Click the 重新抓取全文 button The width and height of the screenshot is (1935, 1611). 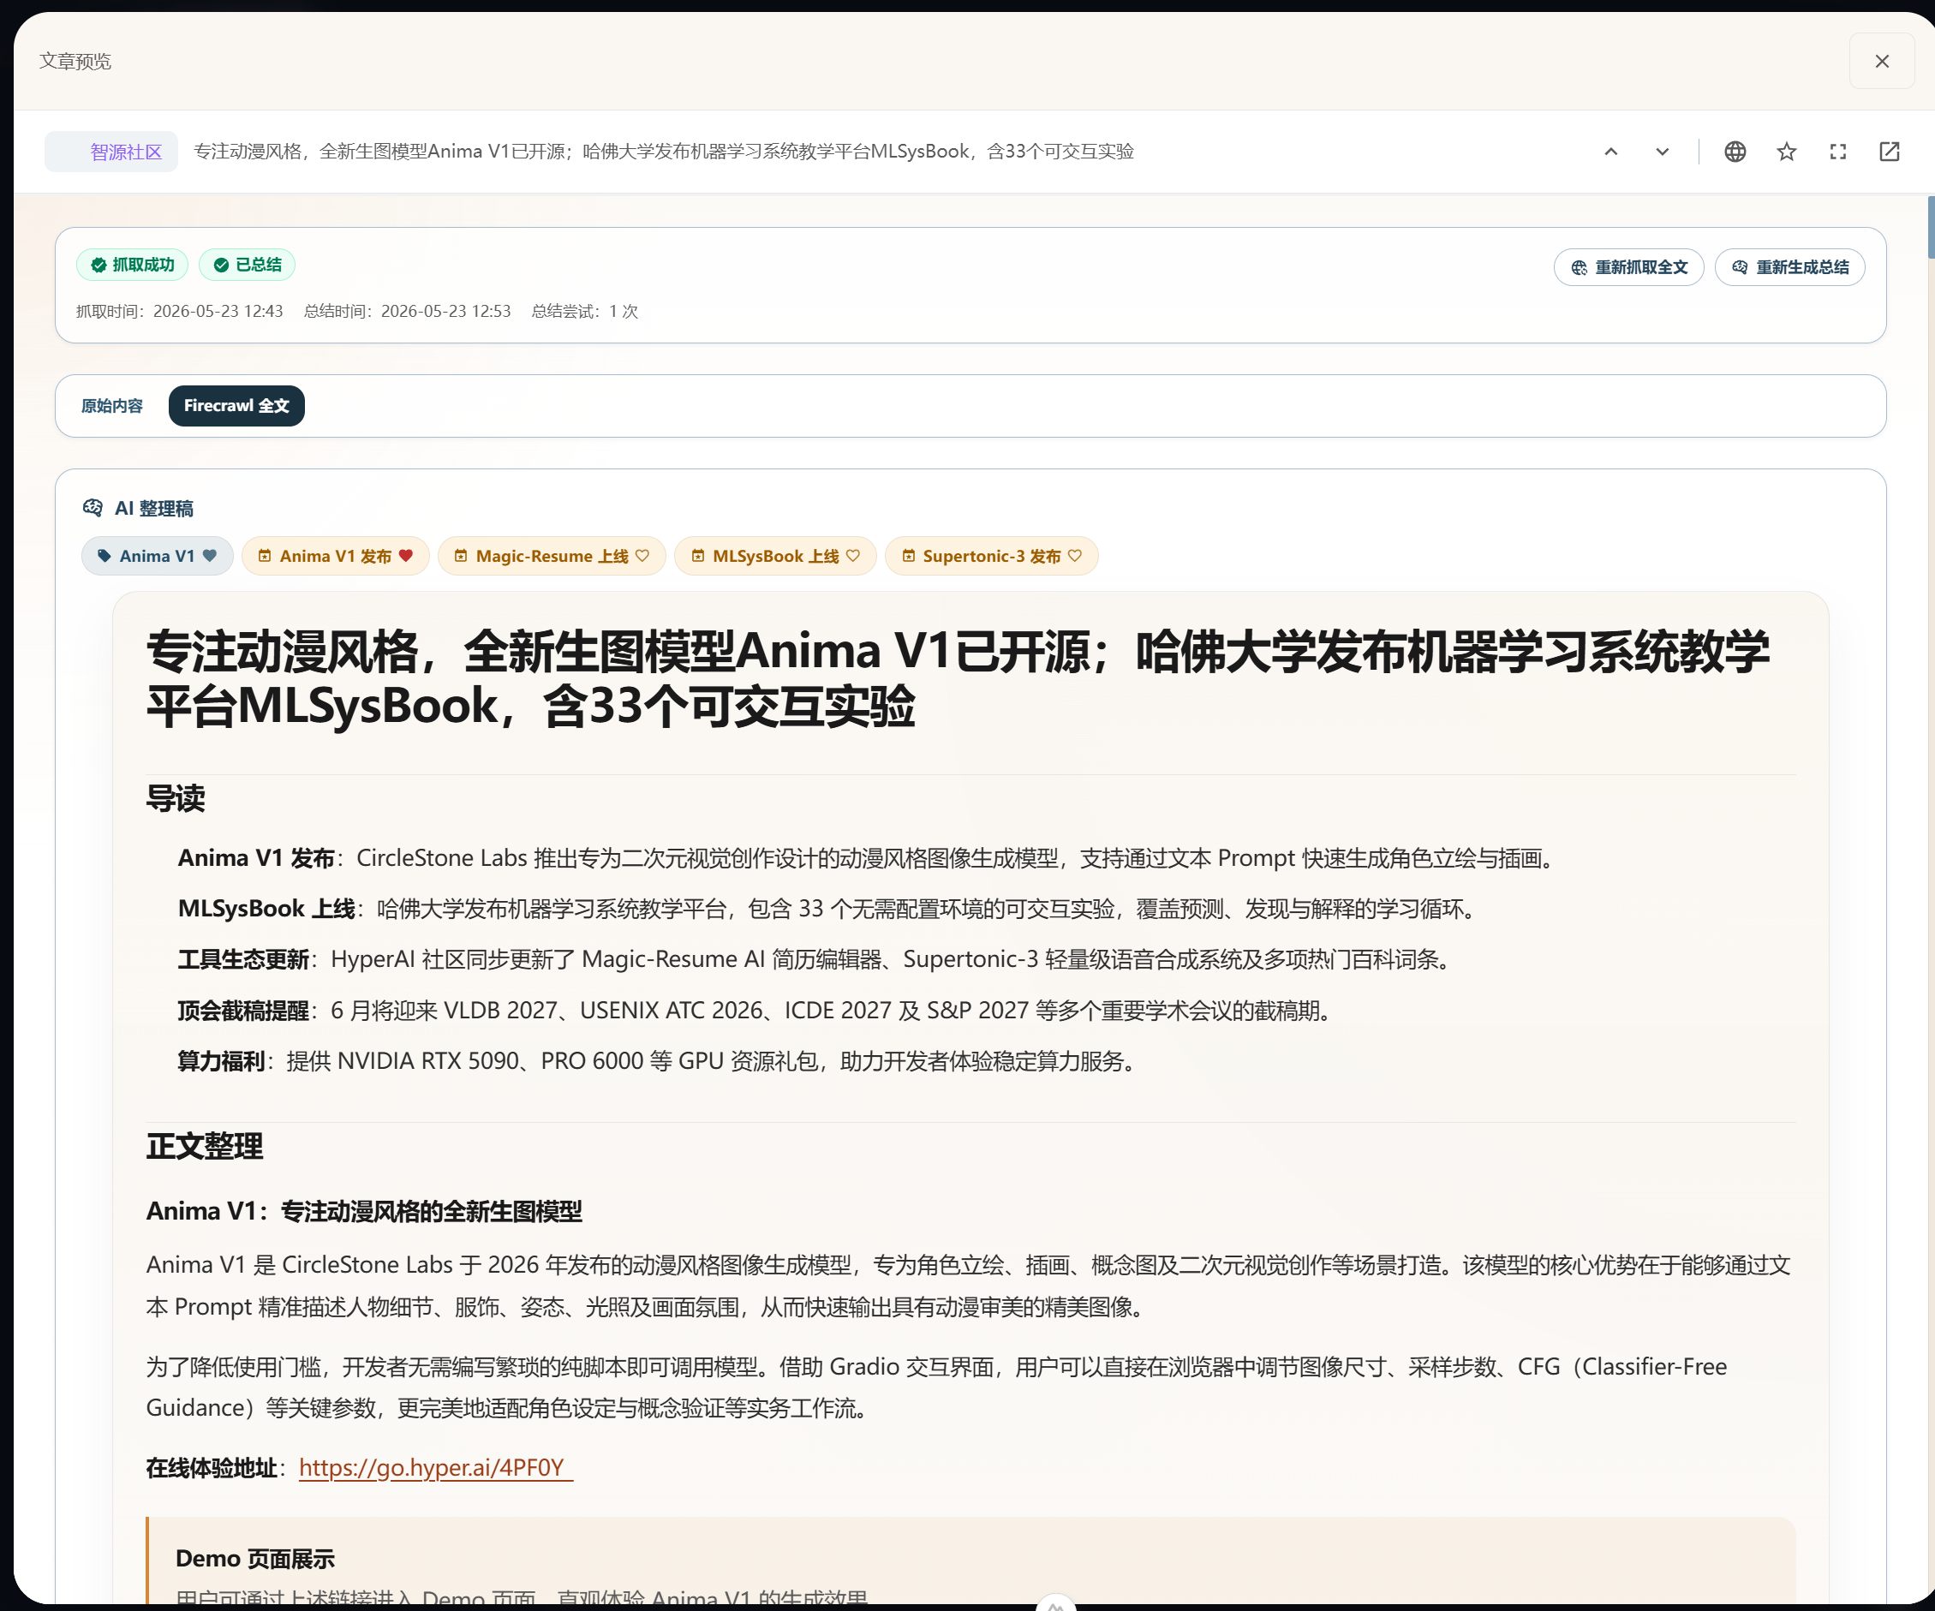click(1628, 267)
